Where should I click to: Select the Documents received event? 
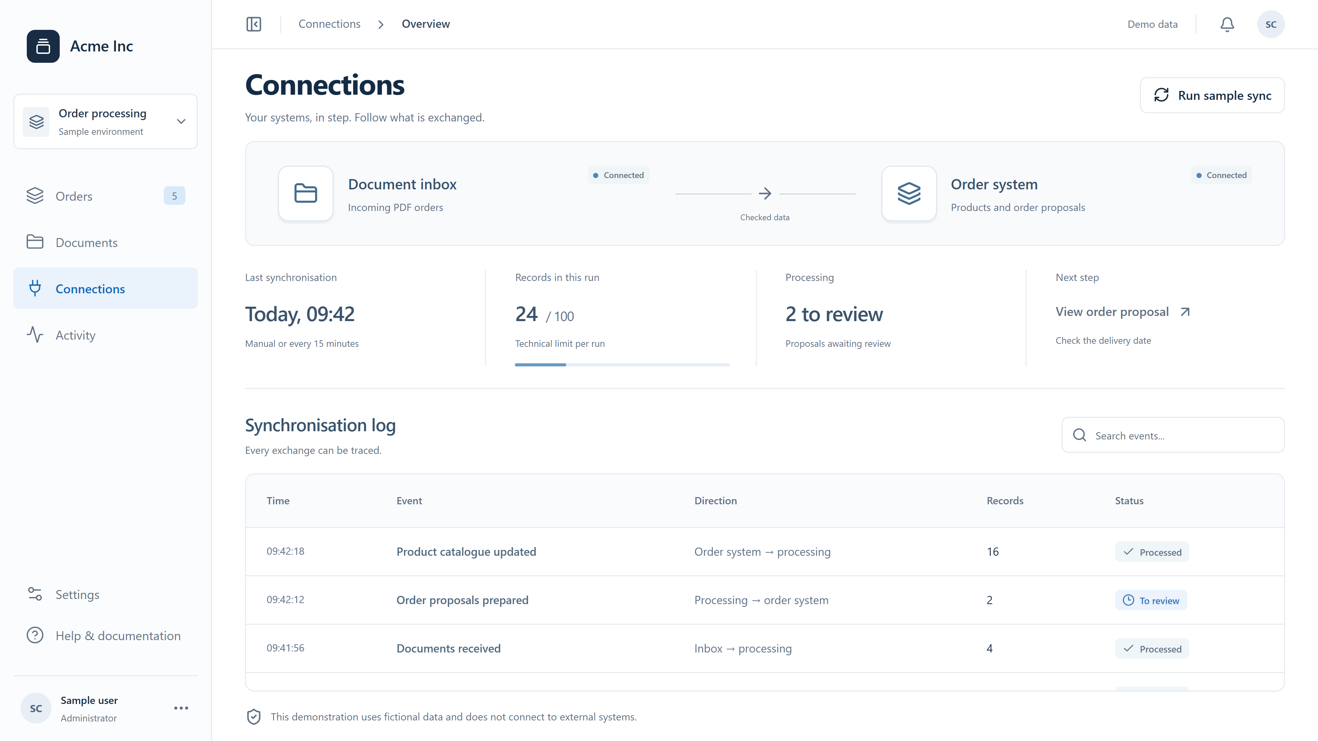click(449, 648)
